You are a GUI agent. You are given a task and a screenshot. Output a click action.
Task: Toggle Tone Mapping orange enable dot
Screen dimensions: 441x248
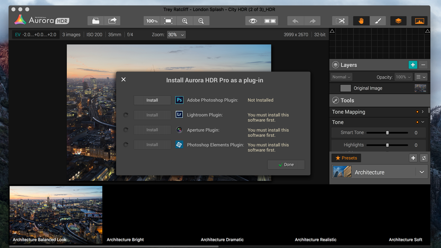[417, 112]
